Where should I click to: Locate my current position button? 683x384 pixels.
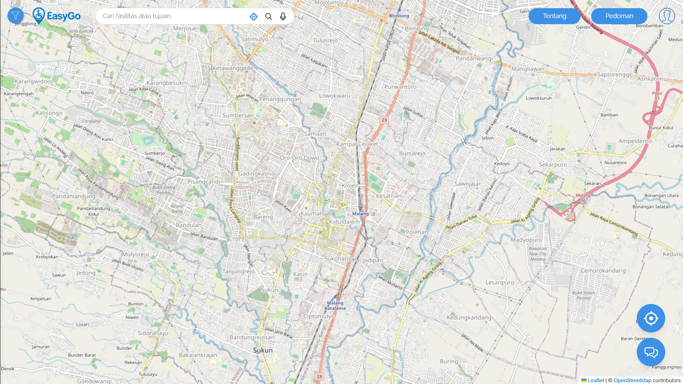pyautogui.click(x=651, y=318)
